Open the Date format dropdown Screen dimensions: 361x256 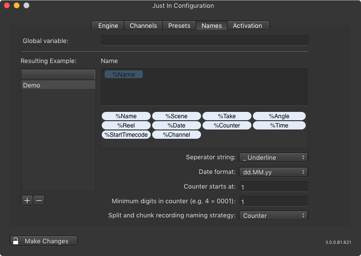pos(273,172)
